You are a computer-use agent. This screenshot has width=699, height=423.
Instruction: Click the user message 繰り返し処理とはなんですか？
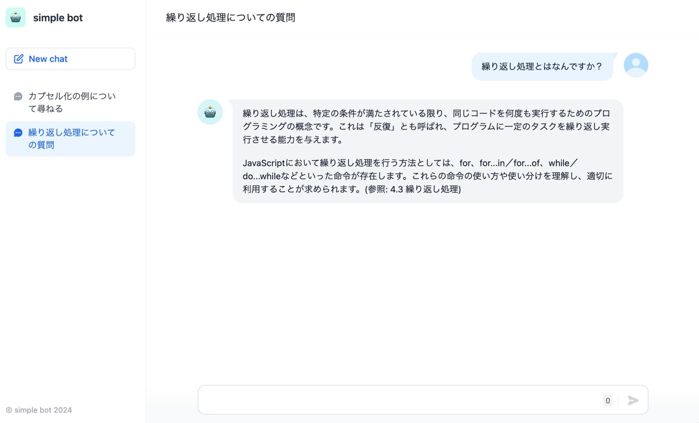542,66
